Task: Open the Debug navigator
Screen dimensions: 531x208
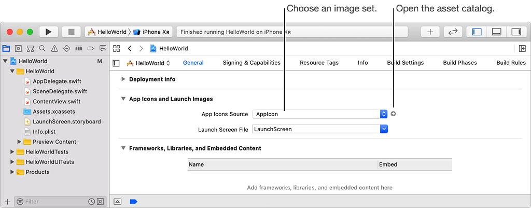Action: click(79, 48)
